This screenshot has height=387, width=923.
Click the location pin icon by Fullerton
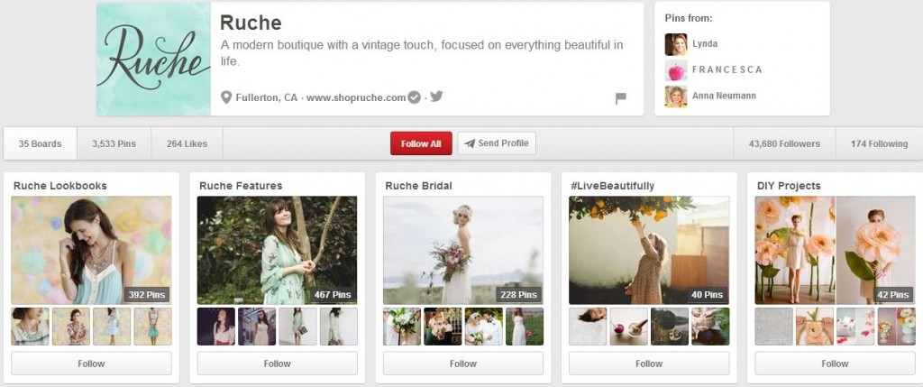[x=226, y=97]
